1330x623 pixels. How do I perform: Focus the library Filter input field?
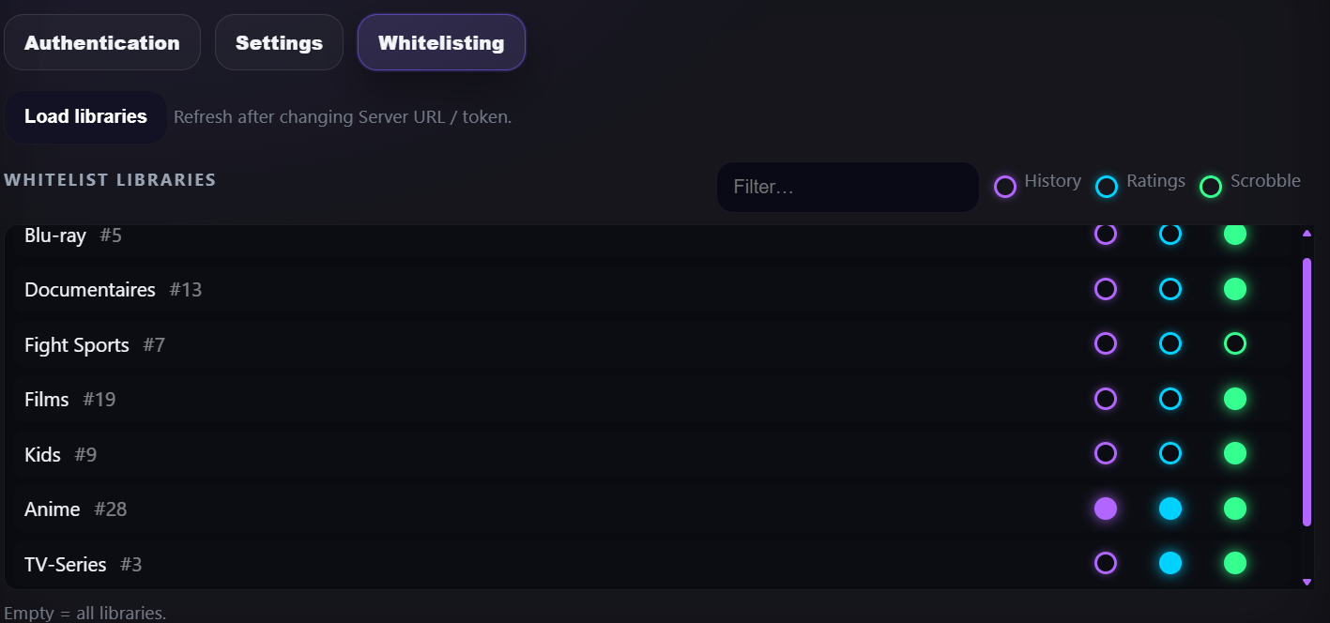coord(848,188)
